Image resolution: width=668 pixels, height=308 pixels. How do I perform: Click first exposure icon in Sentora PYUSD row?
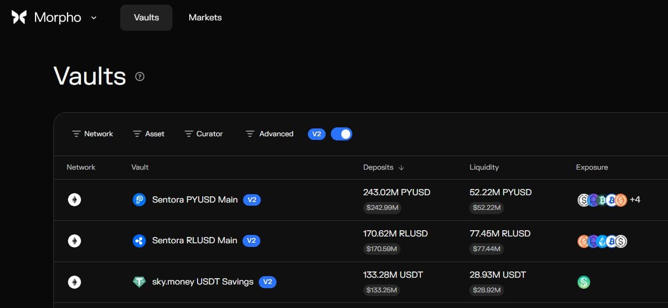coord(583,200)
